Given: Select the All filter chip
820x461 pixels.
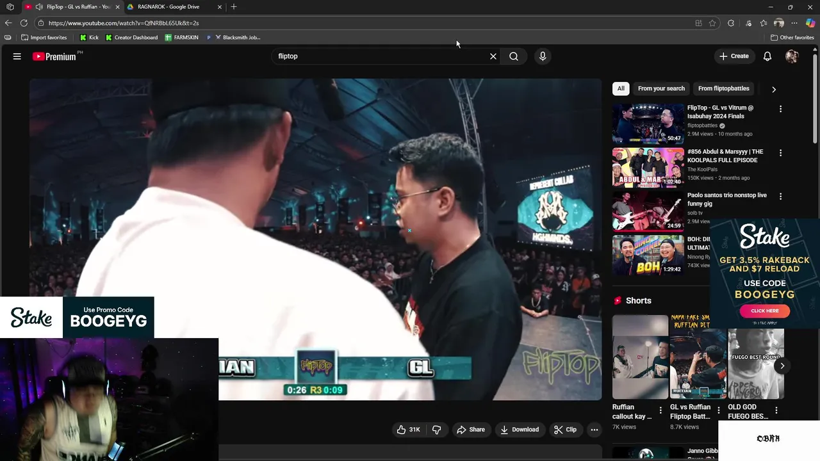Looking at the screenshot, I should tap(621, 88).
